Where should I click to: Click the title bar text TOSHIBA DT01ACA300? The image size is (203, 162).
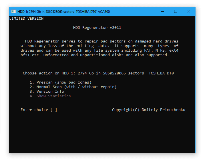click(x=93, y=12)
